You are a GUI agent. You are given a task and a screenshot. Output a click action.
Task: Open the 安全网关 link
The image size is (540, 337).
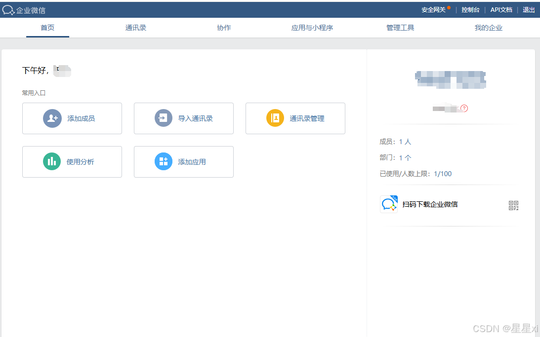coord(434,10)
